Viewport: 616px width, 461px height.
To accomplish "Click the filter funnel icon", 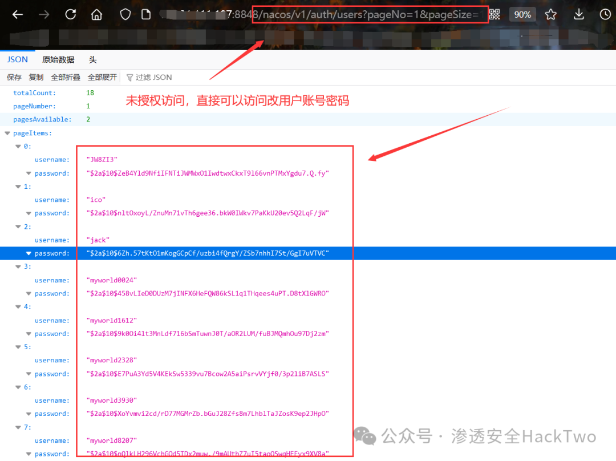I will [x=129, y=78].
